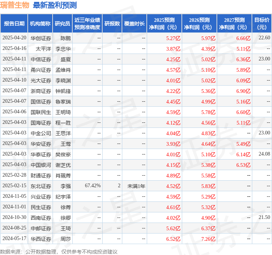Click the 研究员 column header
Image resolution: width=272 pixels, height=255 pixels.
tap(62, 23)
